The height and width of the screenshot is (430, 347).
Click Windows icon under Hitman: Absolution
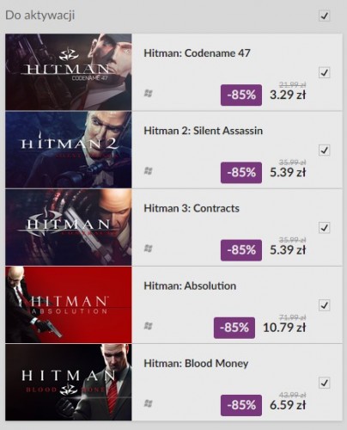[148, 326]
